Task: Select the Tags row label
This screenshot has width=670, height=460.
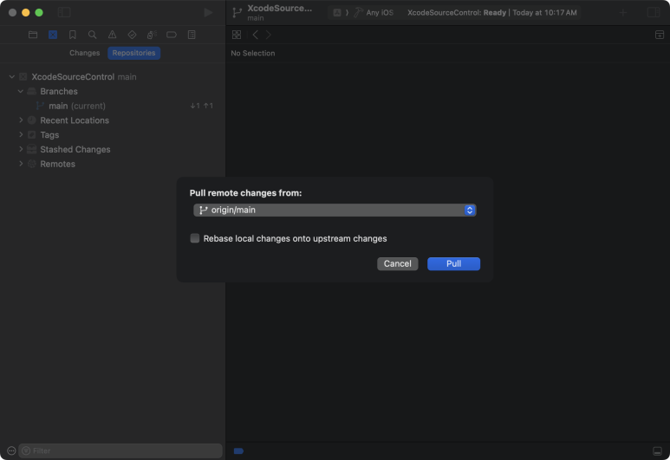Action: tap(49, 135)
